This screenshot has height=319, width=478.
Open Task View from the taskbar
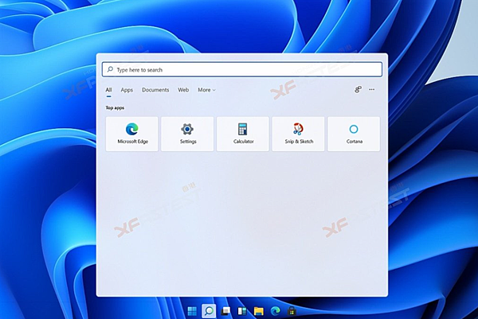225,311
